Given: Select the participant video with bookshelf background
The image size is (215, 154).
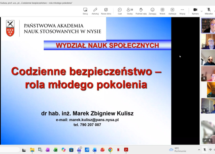Looking at the screenshot, I should [x=208, y=26].
